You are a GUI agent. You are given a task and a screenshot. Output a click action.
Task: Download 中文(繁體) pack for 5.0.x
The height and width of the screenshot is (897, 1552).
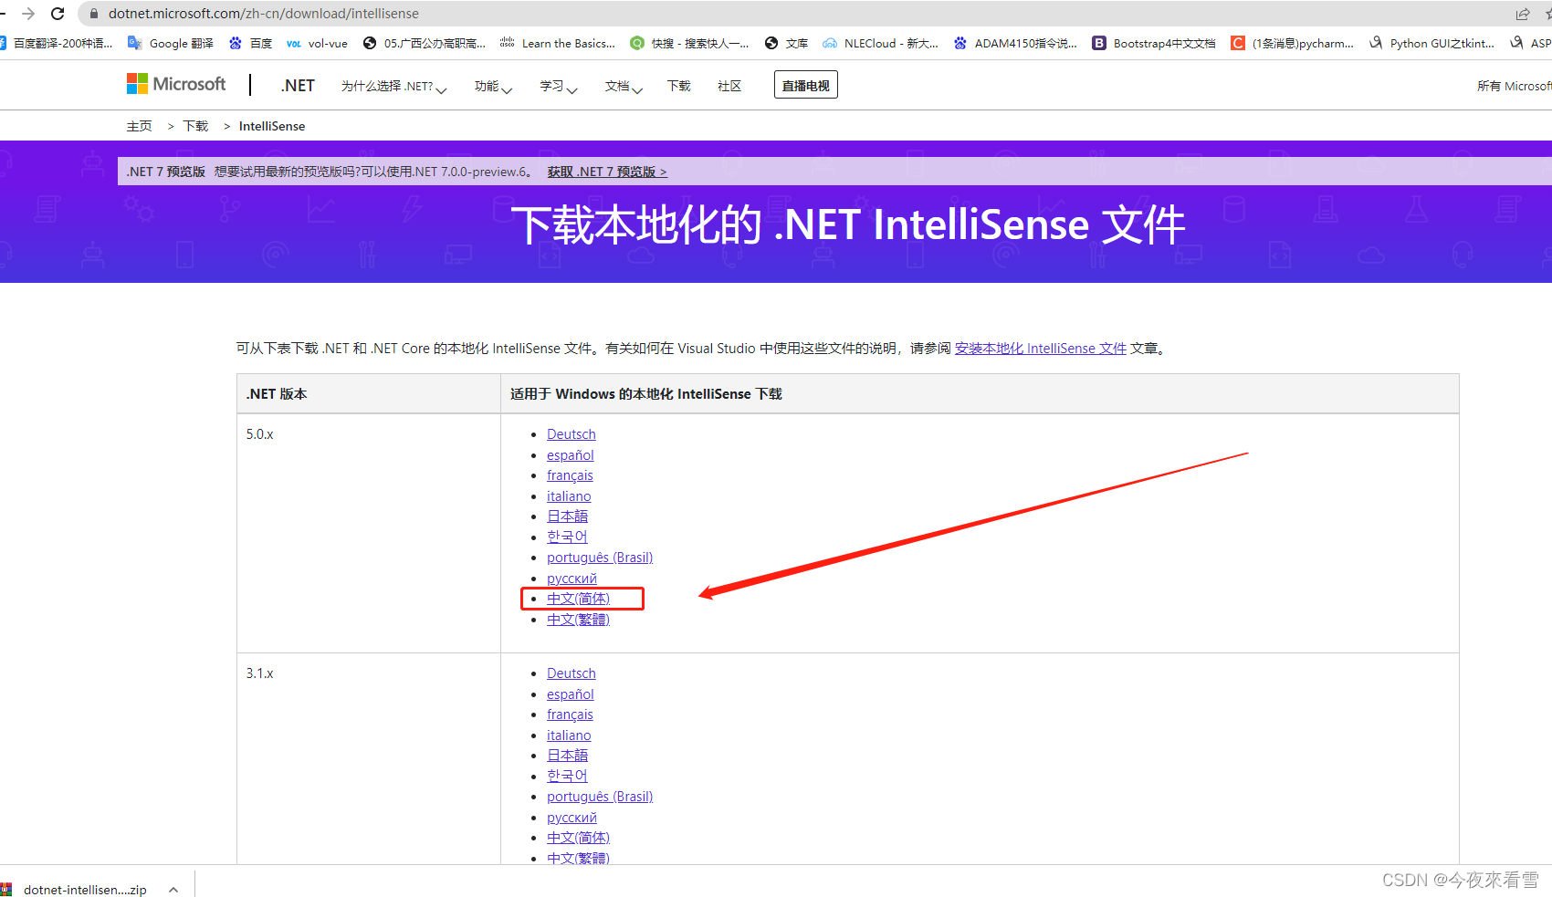pyautogui.click(x=578, y=620)
